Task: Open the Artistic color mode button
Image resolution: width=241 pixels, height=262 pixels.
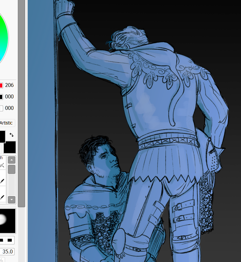Action: click(x=7, y=123)
